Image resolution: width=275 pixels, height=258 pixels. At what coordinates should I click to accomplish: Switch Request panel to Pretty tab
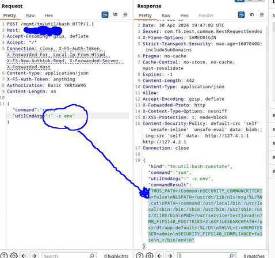click(10, 16)
